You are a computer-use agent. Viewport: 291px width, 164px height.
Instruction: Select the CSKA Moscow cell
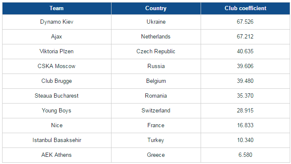tap(57, 66)
